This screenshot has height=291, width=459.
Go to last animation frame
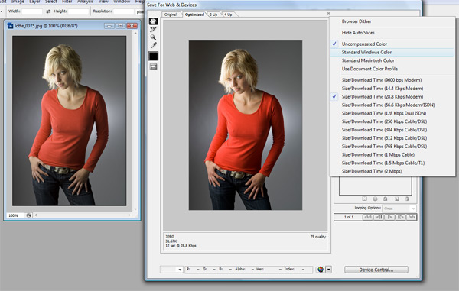pyautogui.click(x=412, y=217)
